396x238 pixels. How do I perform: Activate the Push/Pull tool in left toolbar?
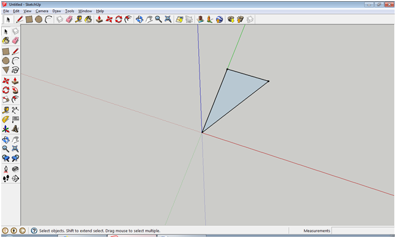pos(15,81)
